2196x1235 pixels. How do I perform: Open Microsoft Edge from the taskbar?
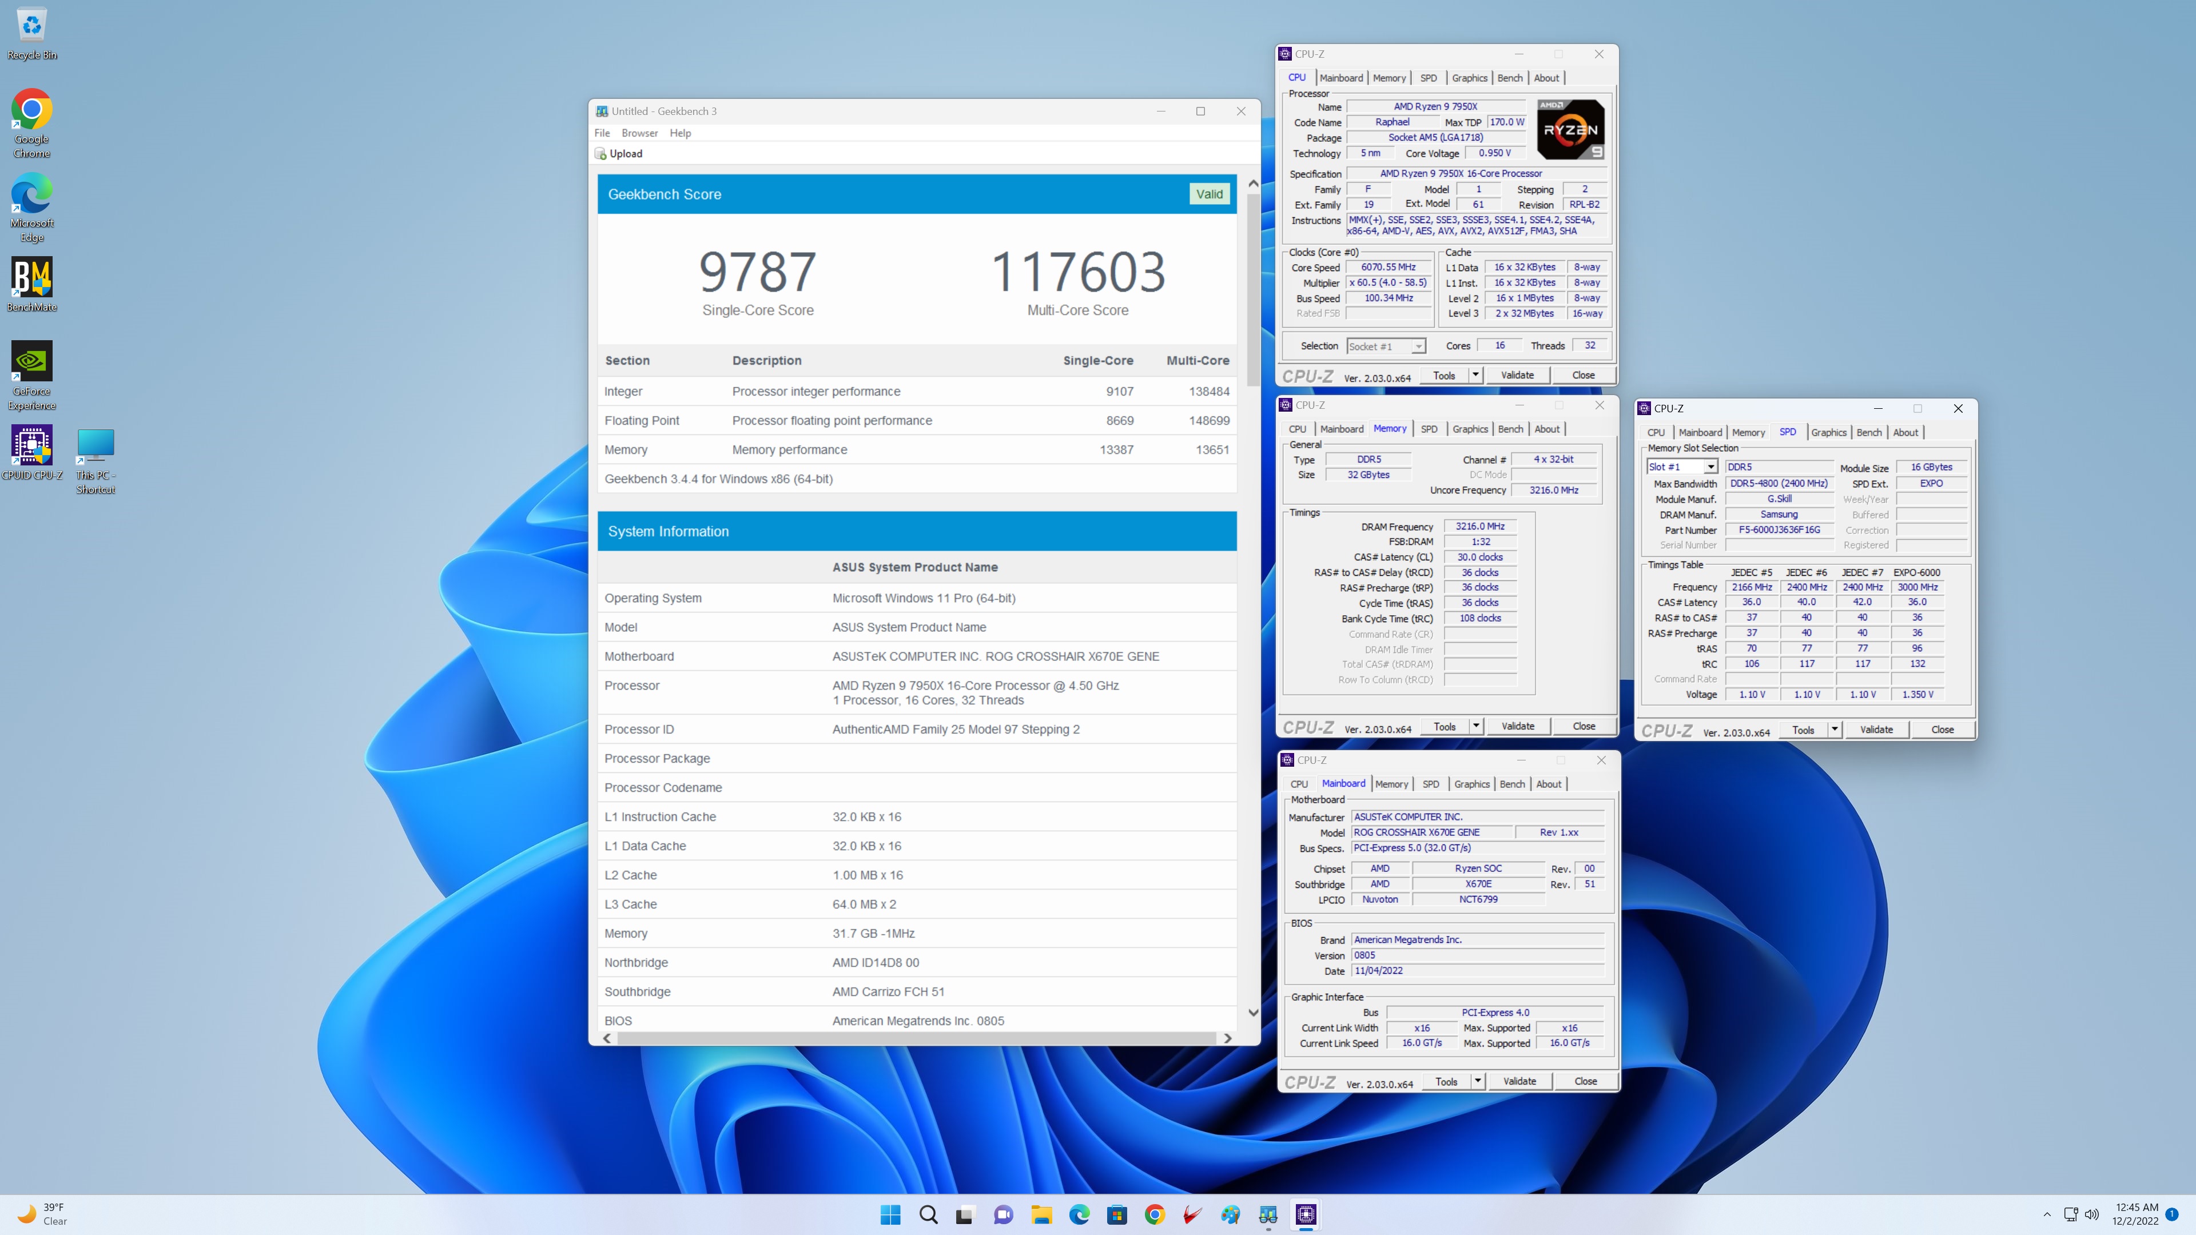pos(1079,1214)
